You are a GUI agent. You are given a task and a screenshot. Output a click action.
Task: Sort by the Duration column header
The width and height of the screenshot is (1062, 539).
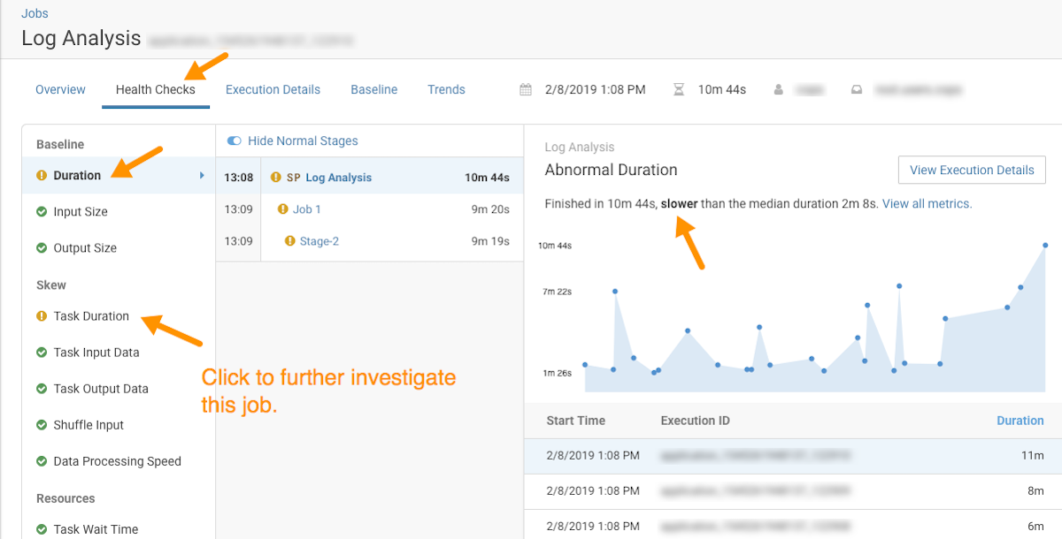(x=1020, y=421)
